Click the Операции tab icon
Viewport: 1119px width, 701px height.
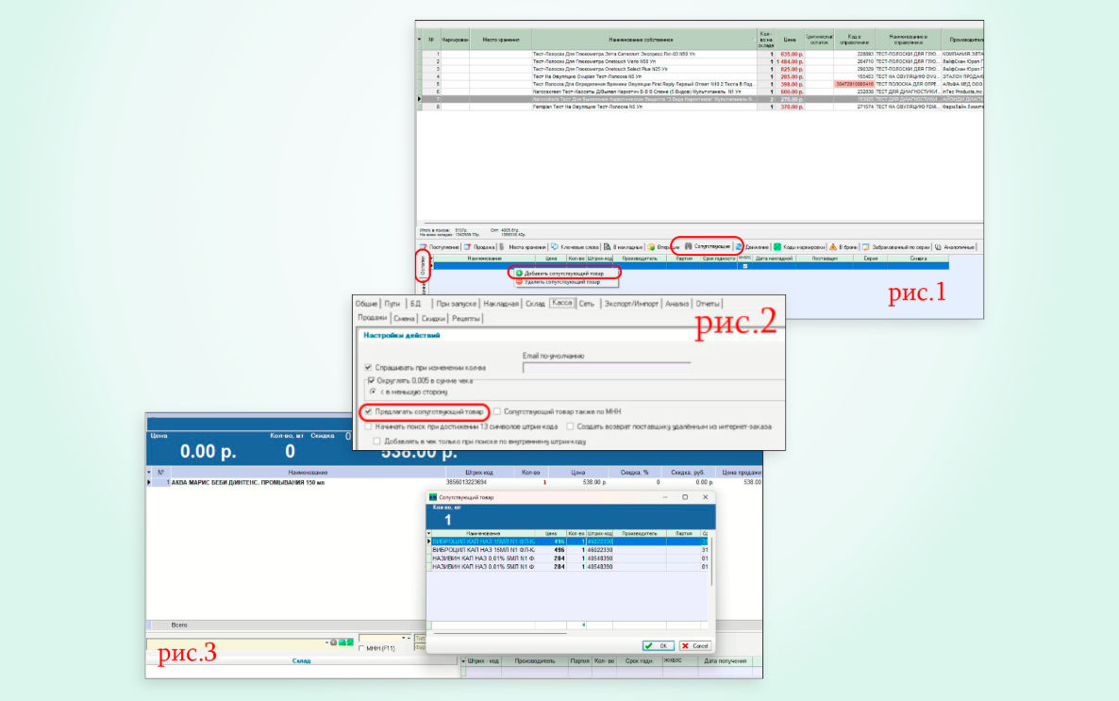[x=651, y=247]
